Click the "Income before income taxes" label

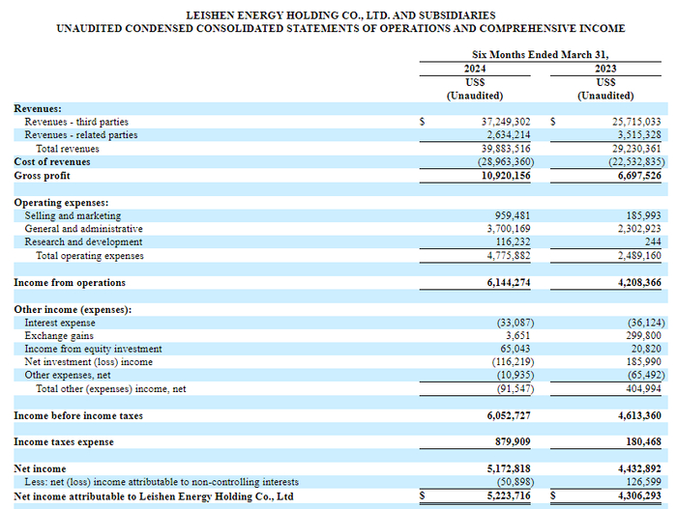pyautogui.click(x=78, y=416)
